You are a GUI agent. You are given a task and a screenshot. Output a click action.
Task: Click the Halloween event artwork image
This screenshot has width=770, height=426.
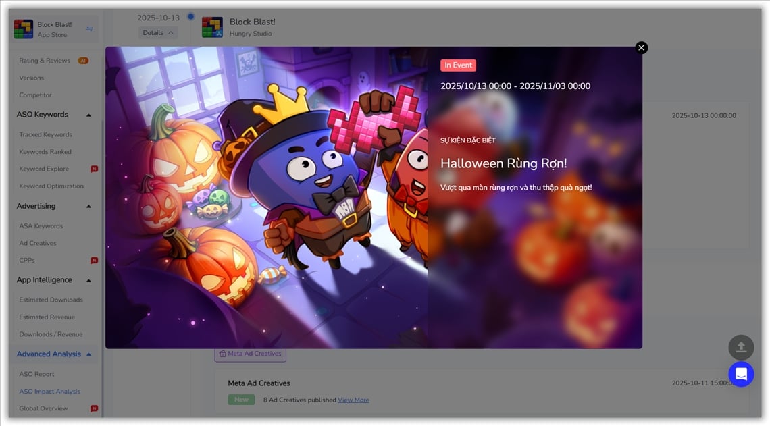click(x=266, y=197)
